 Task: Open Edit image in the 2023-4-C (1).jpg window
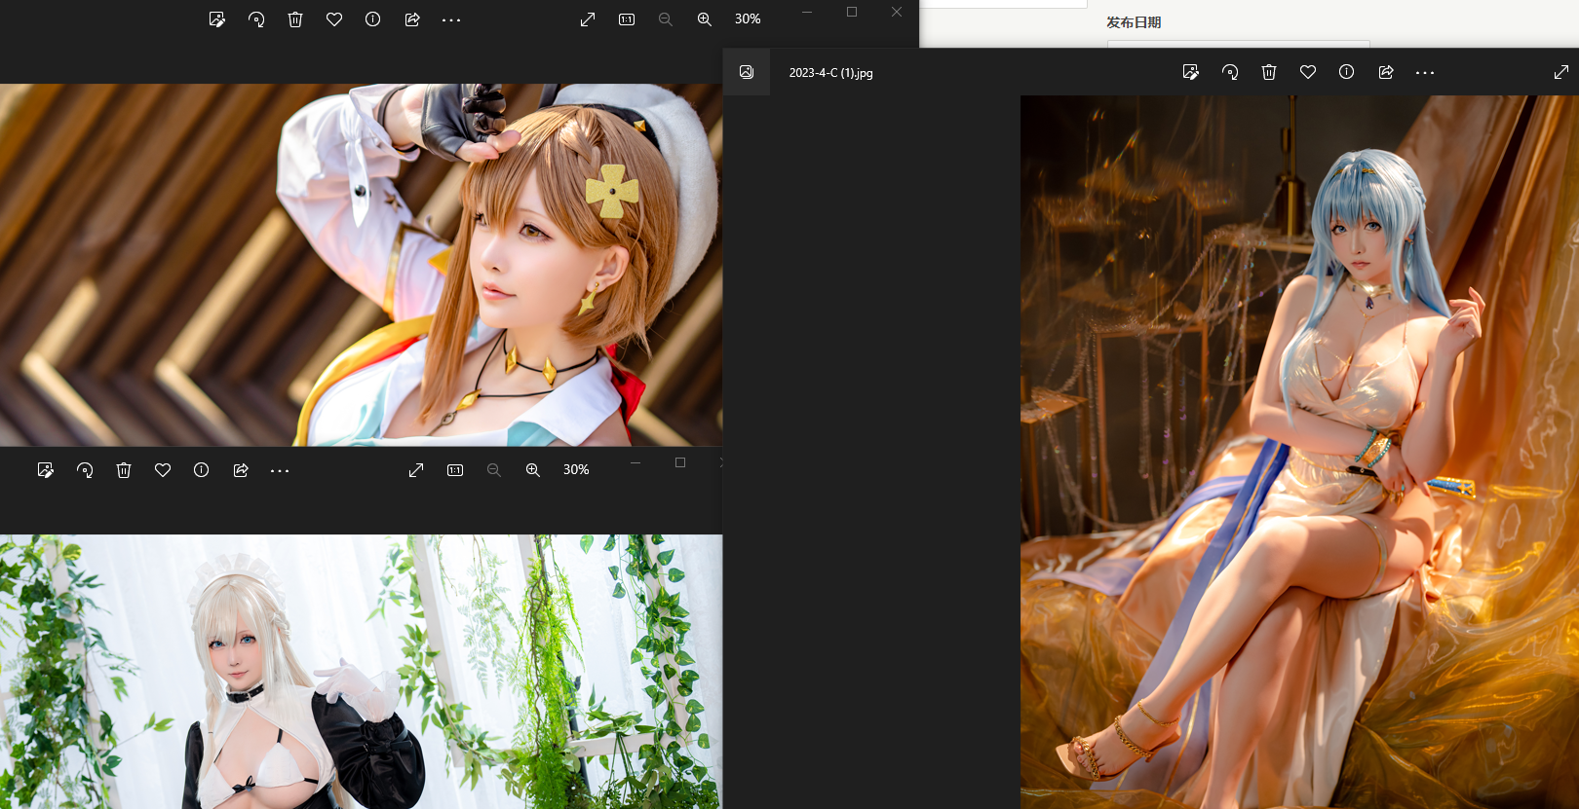click(x=1190, y=72)
